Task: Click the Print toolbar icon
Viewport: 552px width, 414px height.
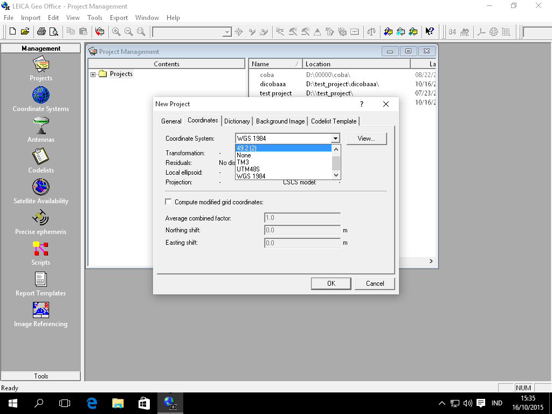Action: 41,32
